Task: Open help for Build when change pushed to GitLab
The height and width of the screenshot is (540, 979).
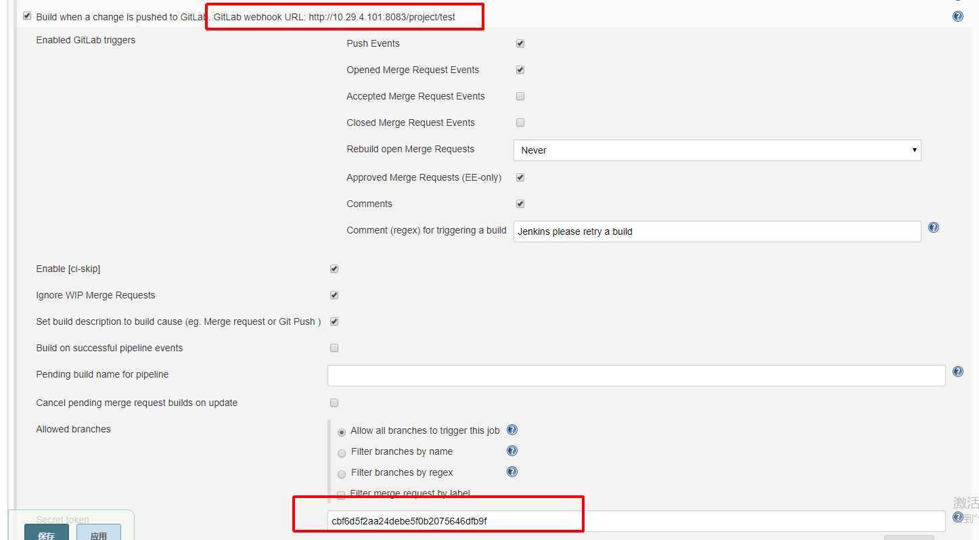Action: click(x=957, y=16)
